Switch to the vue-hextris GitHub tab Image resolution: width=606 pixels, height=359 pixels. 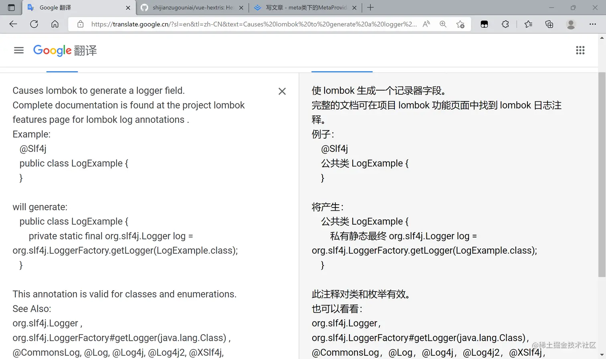coord(192,8)
